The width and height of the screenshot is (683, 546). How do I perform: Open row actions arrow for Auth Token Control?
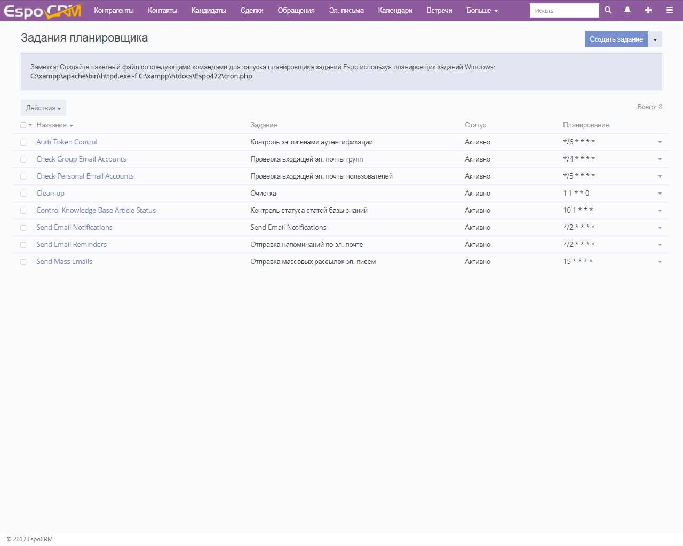coord(660,142)
